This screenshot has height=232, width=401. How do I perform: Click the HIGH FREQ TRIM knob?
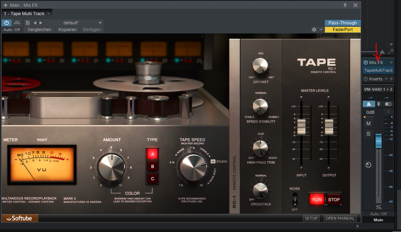tap(260, 148)
